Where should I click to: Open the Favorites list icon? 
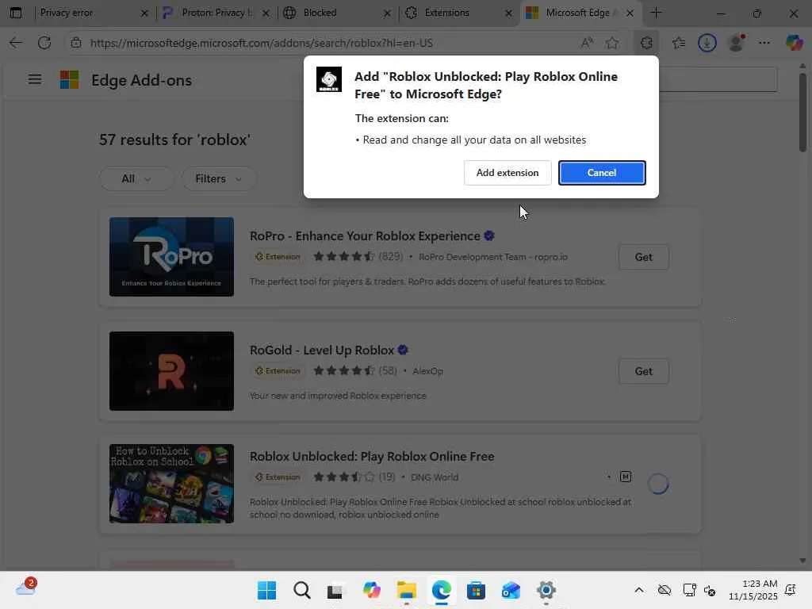pyautogui.click(x=679, y=43)
